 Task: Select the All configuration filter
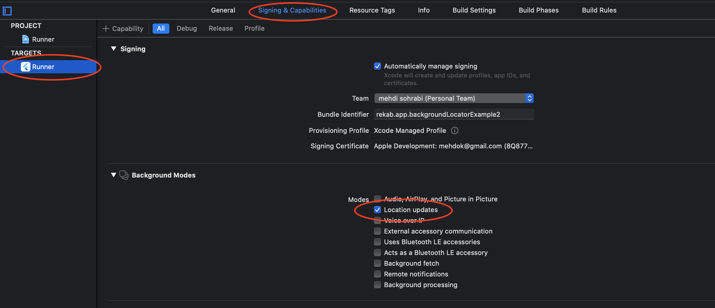[161, 29]
